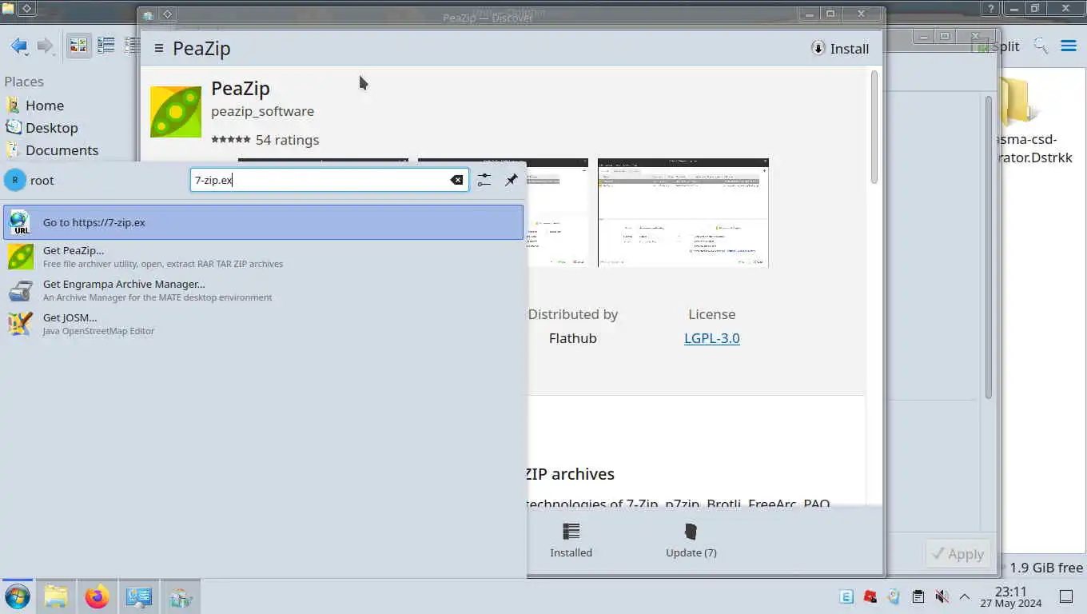Image resolution: width=1087 pixels, height=614 pixels.
Task: Click the root user avatar
Action: click(x=14, y=180)
